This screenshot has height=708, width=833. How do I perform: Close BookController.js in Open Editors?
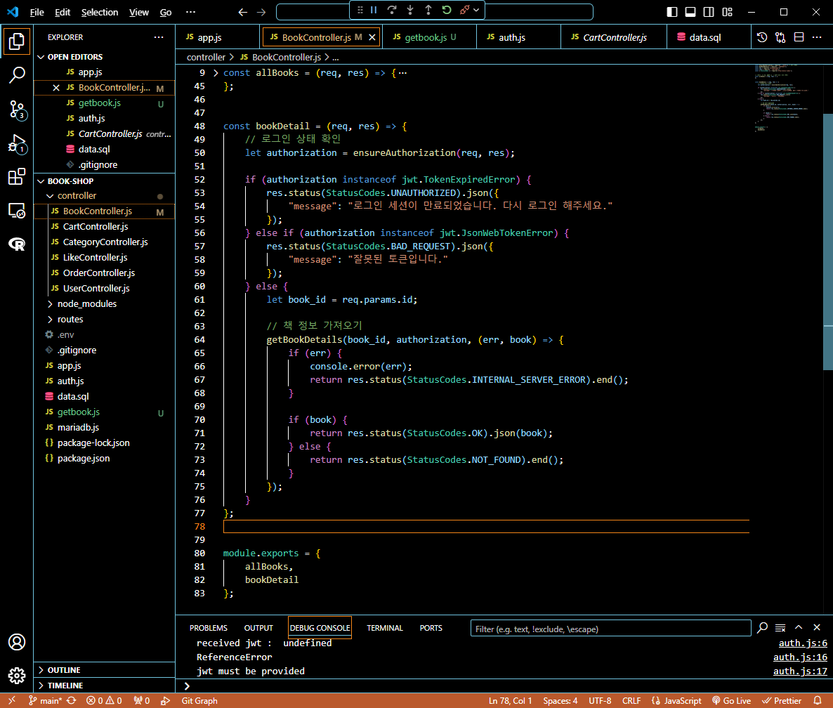(x=56, y=88)
